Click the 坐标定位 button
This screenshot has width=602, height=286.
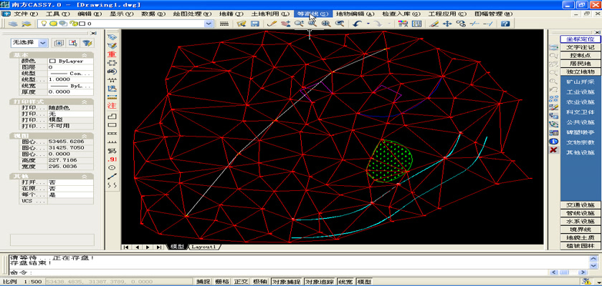[x=580, y=39]
